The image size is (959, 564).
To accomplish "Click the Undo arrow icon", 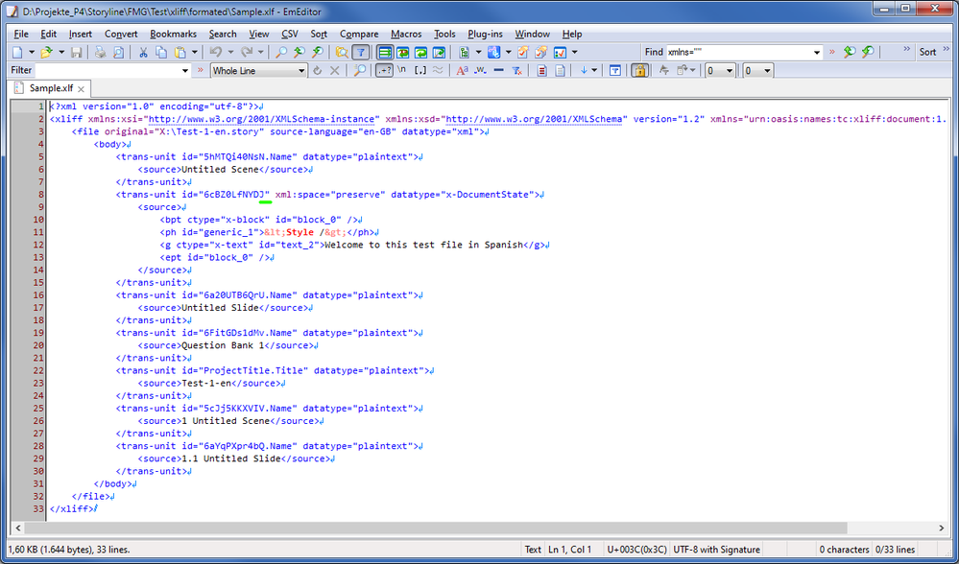I will pos(216,52).
